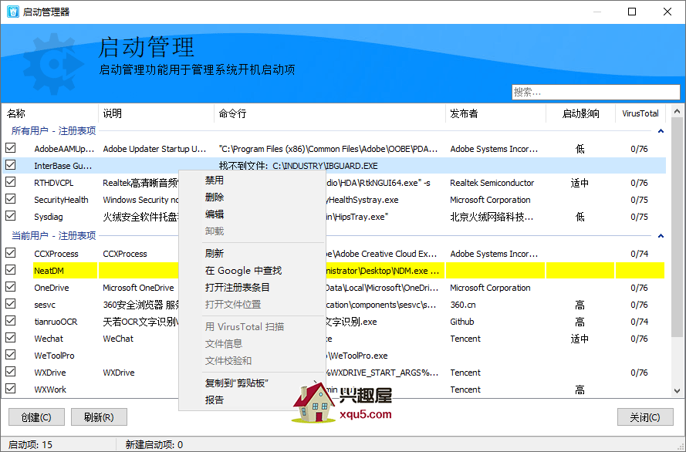Sort by the 命令行 column header

329,113
